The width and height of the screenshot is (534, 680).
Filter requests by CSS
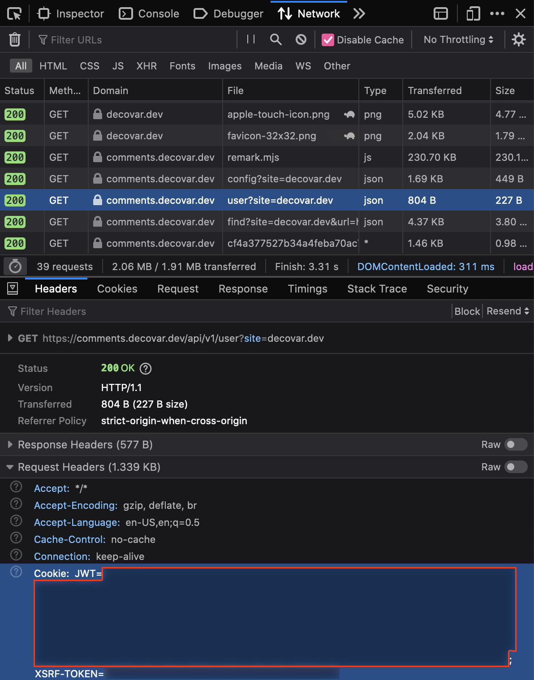pyautogui.click(x=90, y=66)
